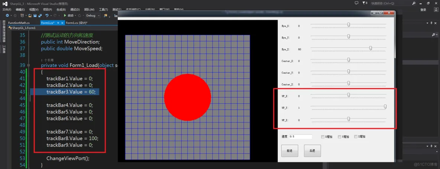This screenshot has height=169, width=440.
Task: Click the refresh icon next to Debug dropdown
Action: click(80, 16)
